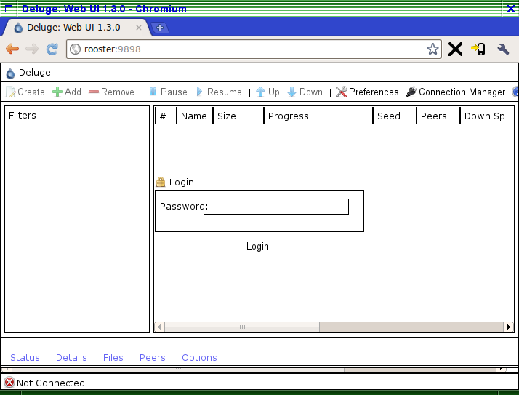Switch to the Options tab
519x395 pixels.
click(x=199, y=358)
